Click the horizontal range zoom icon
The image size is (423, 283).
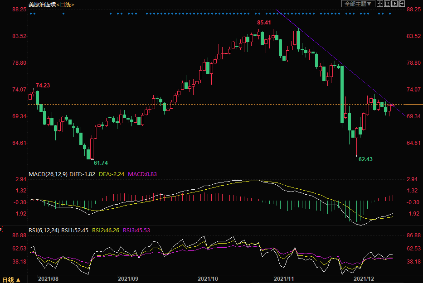point(387,4)
